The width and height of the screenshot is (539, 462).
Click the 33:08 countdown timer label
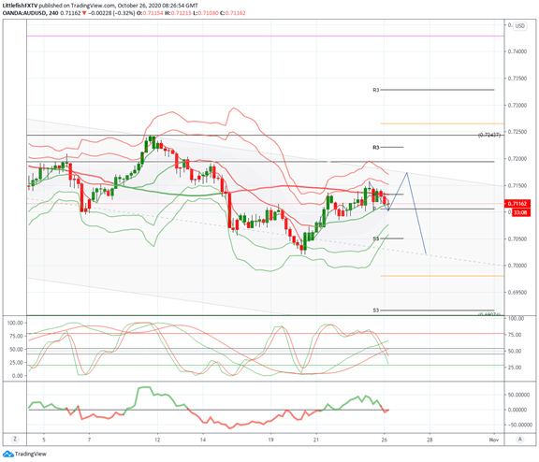point(521,212)
